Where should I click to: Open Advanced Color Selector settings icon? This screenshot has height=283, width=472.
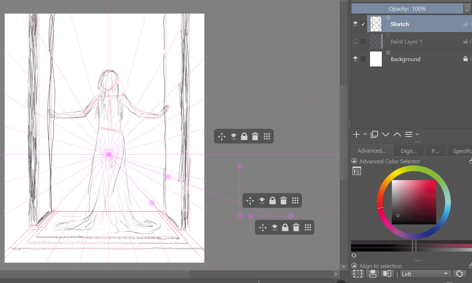[x=357, y=171]
